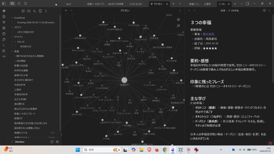Toggle the right sidebar icon
The width and height of the screenshot is (274, 154).
coord(247,4)
